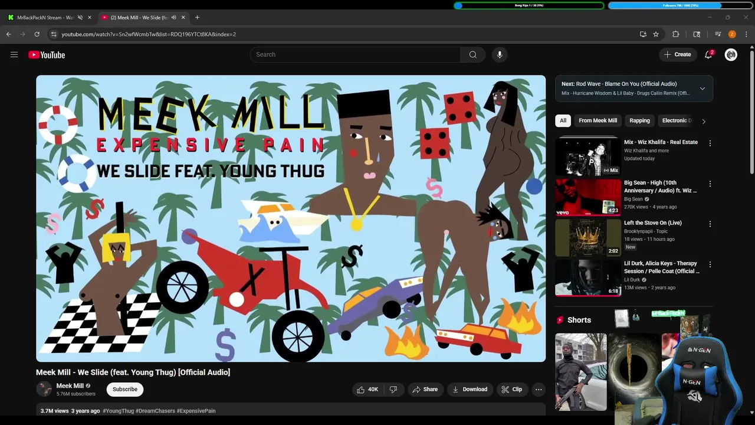Select the Rapping filter chip
This screenshot has width=755, height=425.
point(639,120)
